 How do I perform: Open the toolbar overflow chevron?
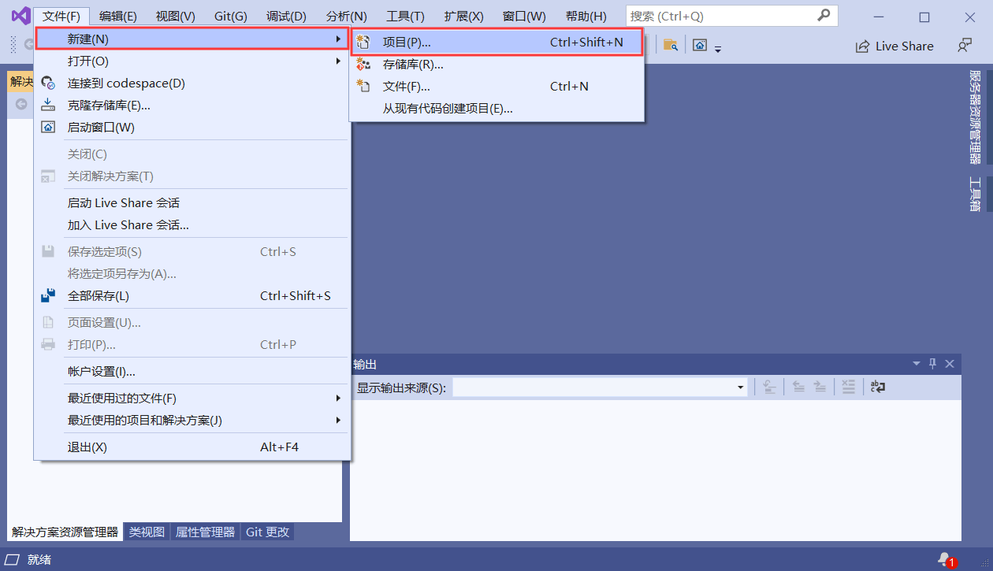tap(717, 47)
